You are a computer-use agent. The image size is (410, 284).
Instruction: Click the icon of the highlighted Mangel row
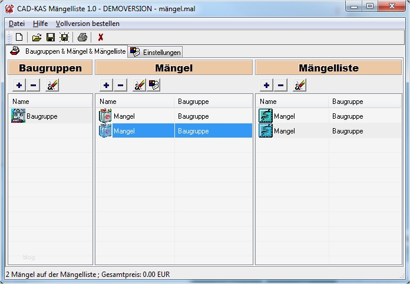click(x=105, y=130)
